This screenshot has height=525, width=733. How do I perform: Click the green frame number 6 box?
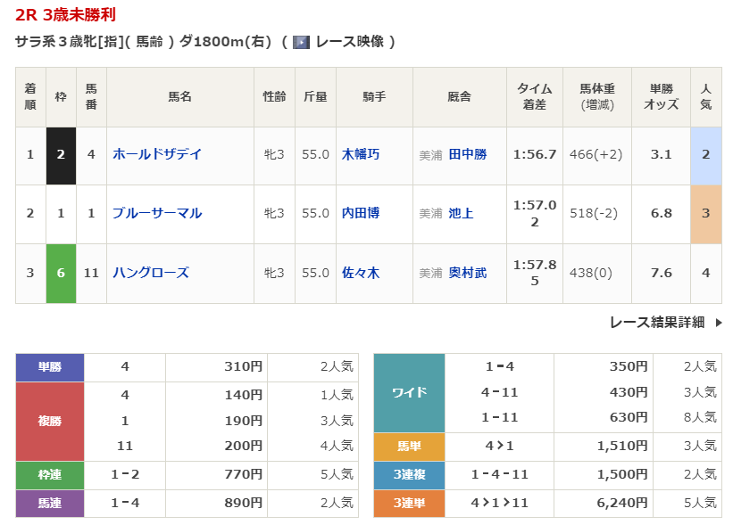click(61, 273)
